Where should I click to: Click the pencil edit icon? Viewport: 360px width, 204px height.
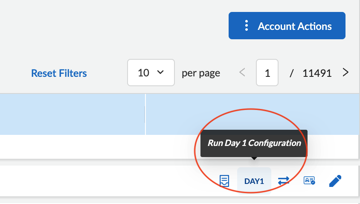coord(336,181)
